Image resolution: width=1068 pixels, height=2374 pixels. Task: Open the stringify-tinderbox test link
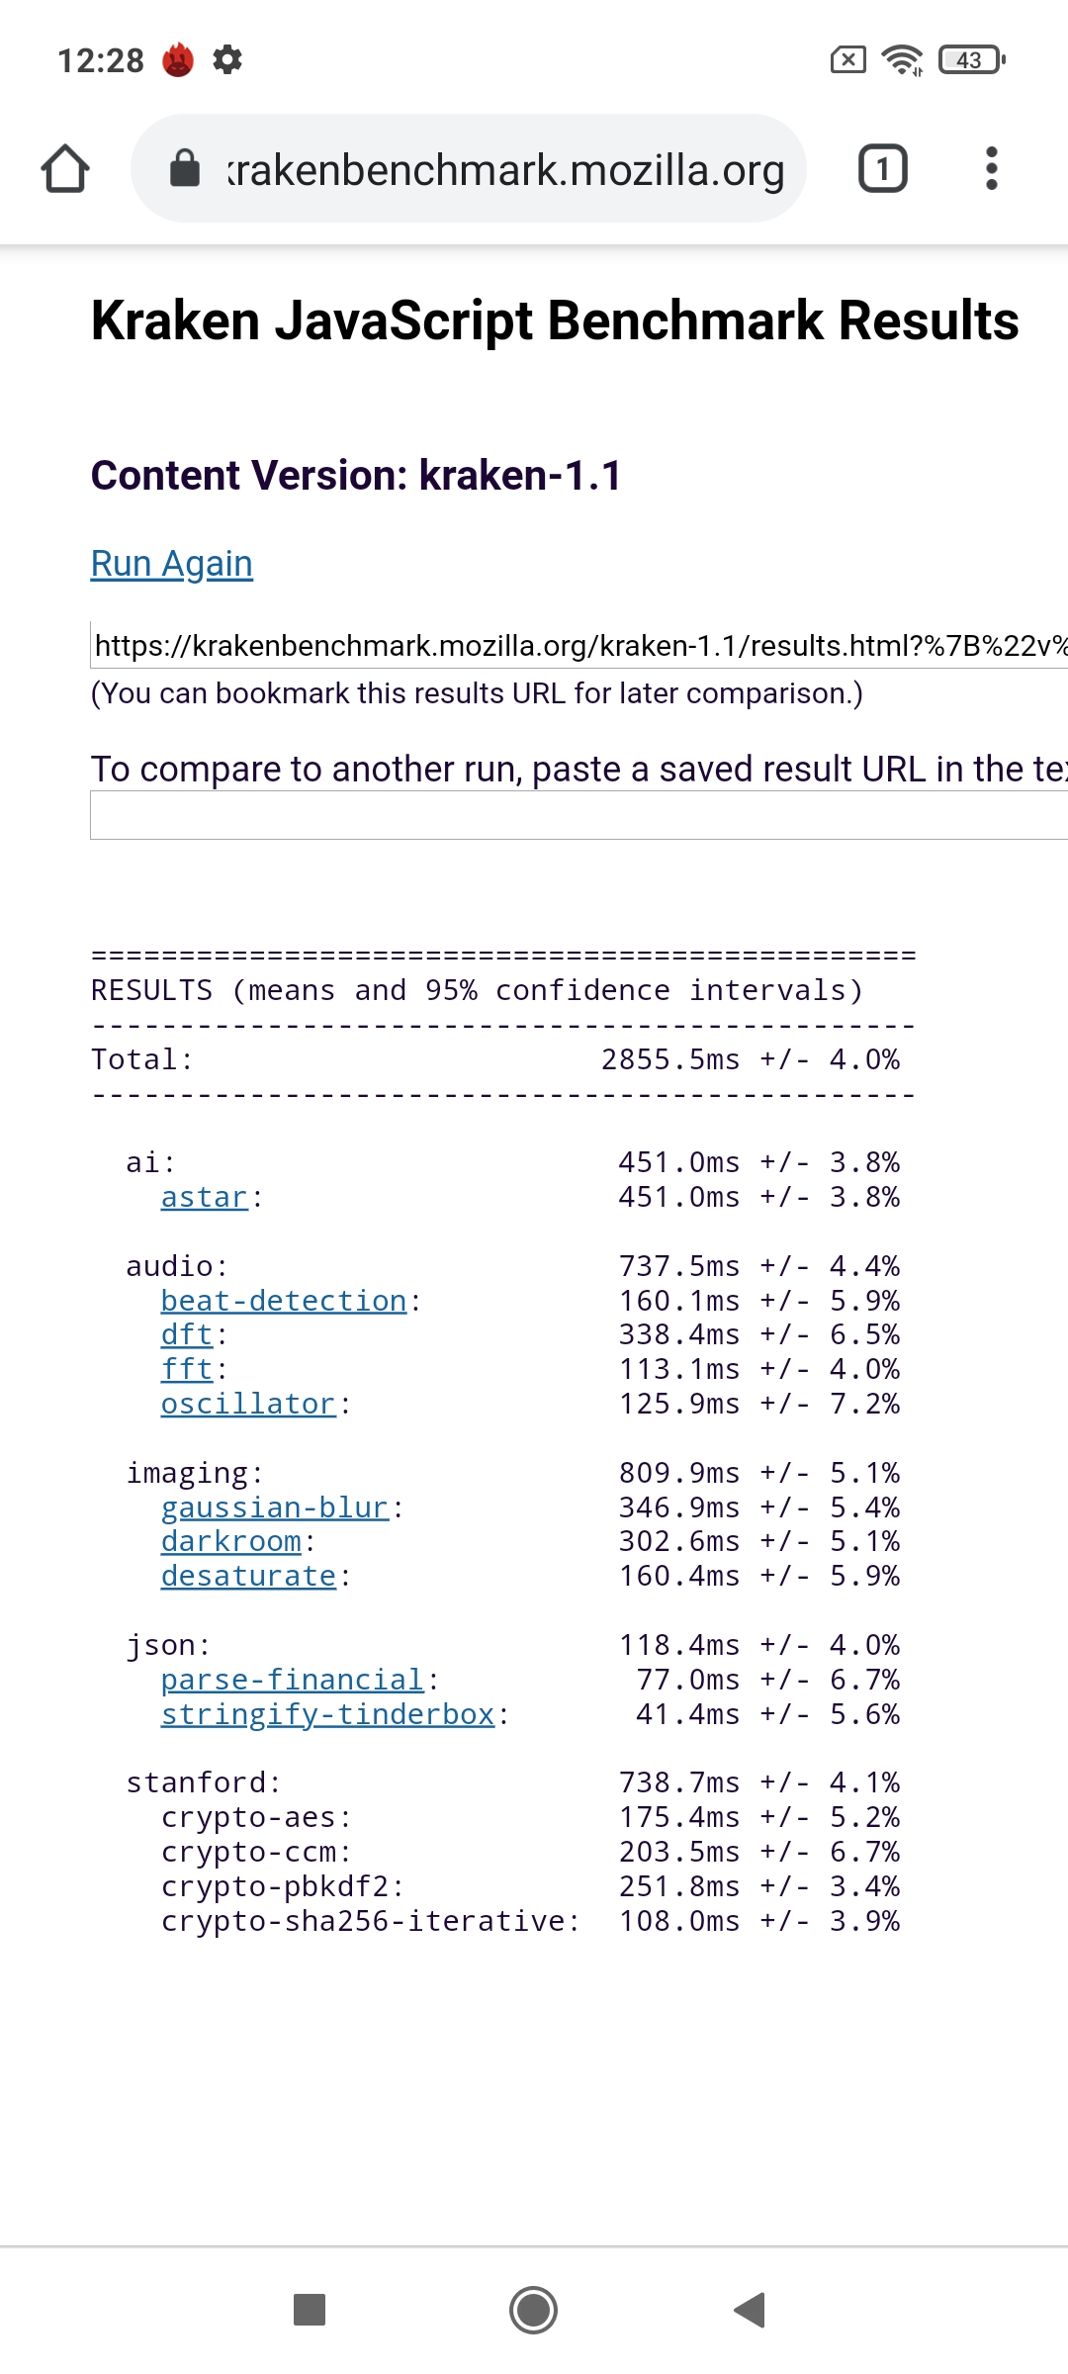click(x=327, y=1714)
